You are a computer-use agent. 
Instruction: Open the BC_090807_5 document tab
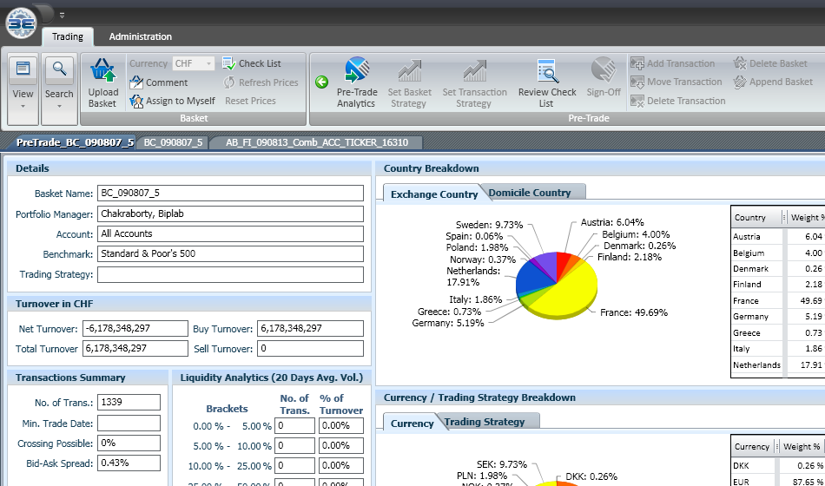click(x=173, y=142)
